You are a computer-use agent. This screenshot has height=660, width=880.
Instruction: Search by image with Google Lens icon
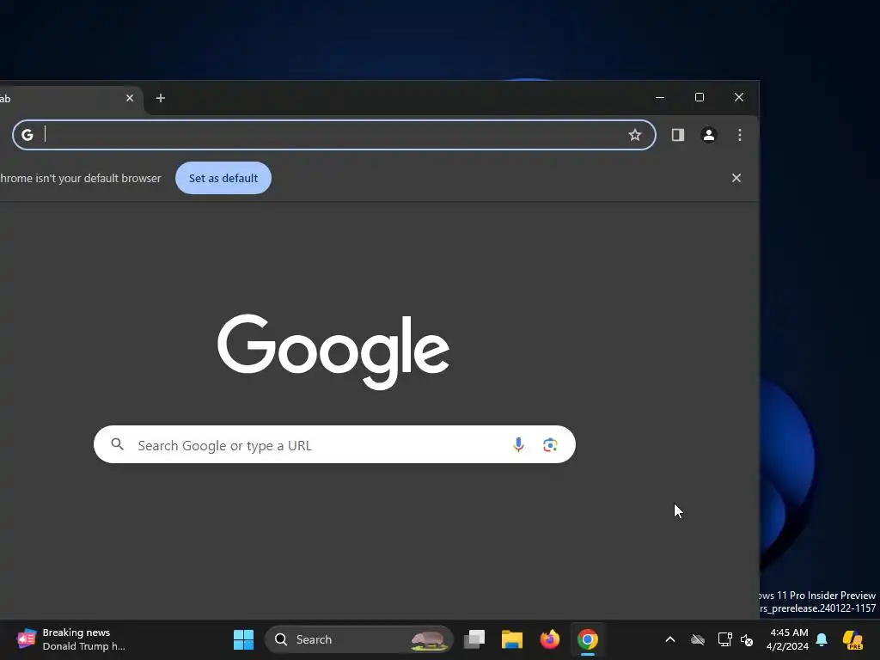[550, 444]
